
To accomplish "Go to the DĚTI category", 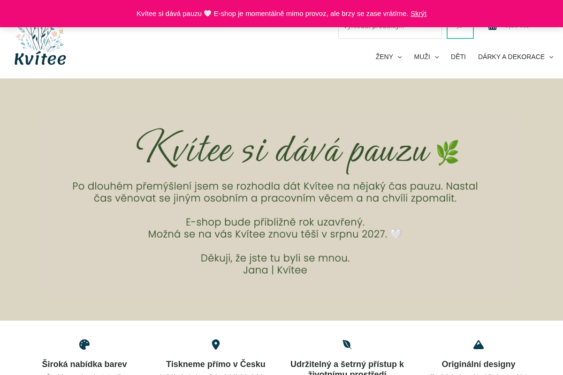I will 458,57.
